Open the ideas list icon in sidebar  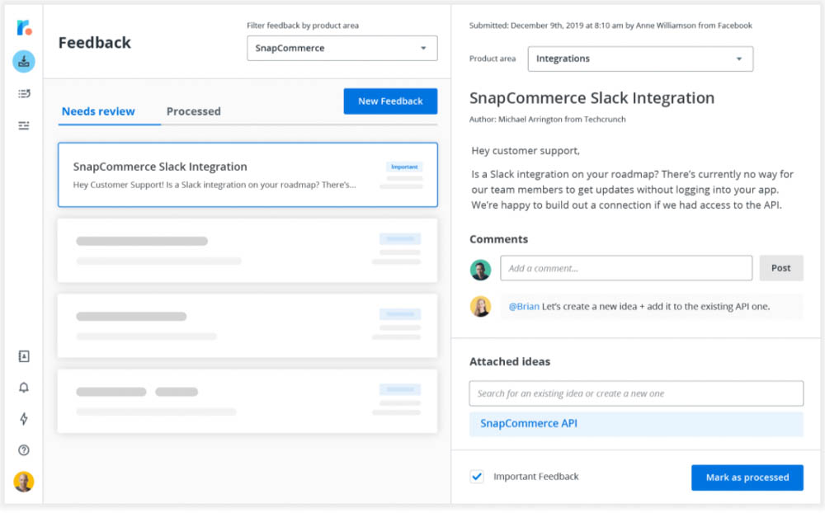24,94
